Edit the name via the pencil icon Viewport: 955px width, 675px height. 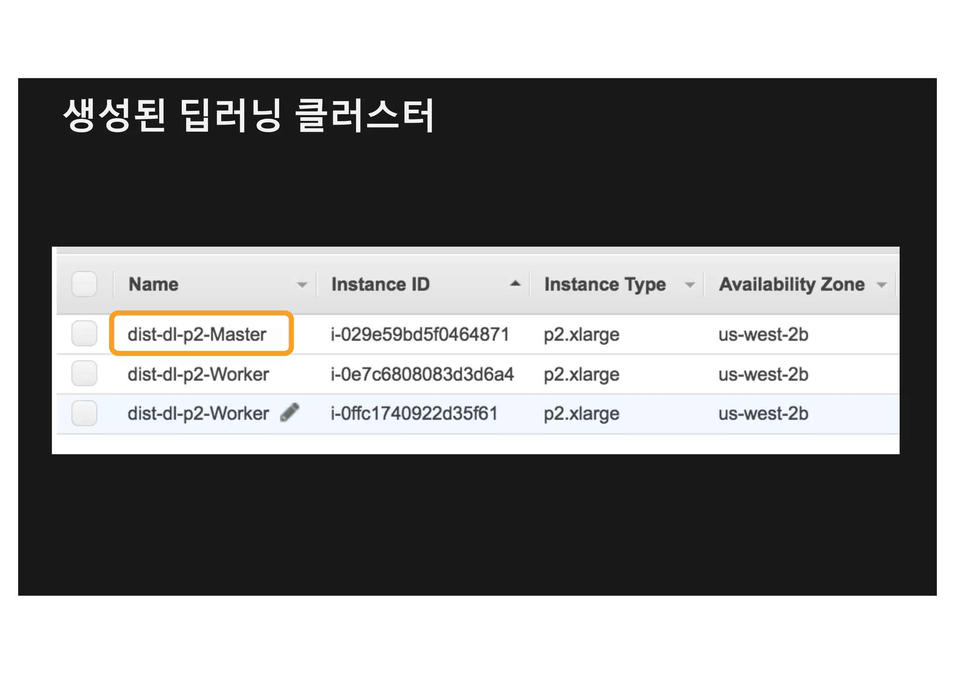[290, 412]
